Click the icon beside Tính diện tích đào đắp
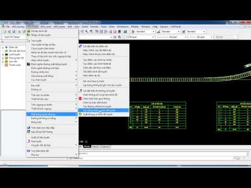The width and height of the screenshot is (251, 188). click(28, 128)
